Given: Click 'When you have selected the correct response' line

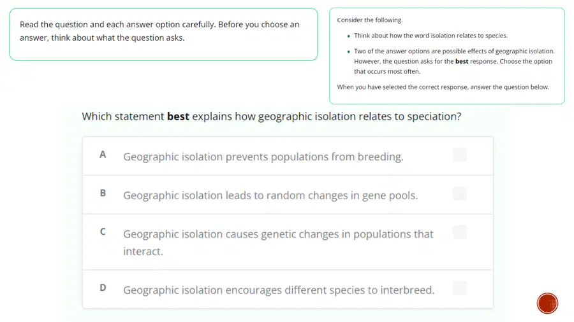Looking at the screenshot, I should (443, 87).
